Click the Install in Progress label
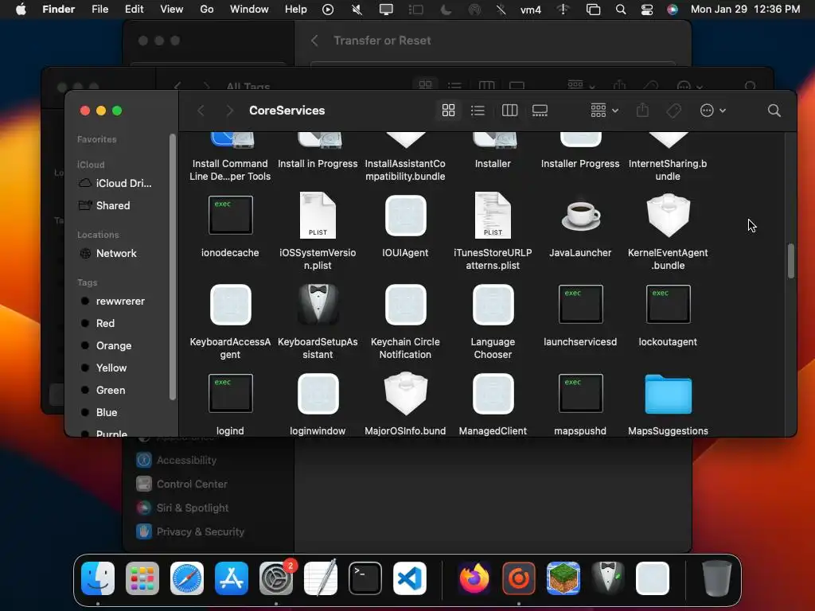 (x=318, y=164)
